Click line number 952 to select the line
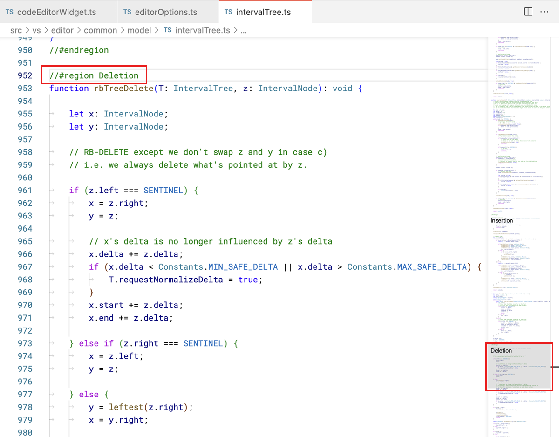The image size is (559, 437). click(x=25, y=75)
